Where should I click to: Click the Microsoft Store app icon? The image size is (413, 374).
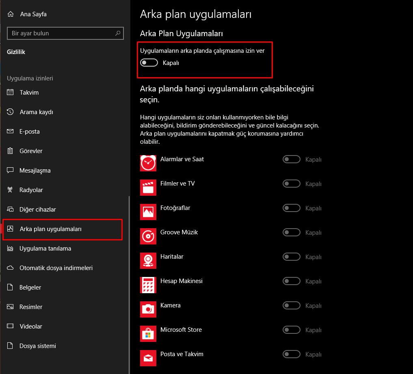click(148, 334)
